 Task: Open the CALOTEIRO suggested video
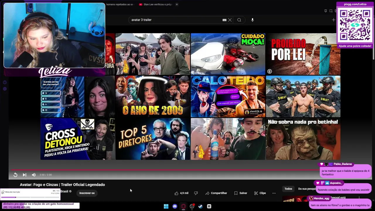(228, 96)
